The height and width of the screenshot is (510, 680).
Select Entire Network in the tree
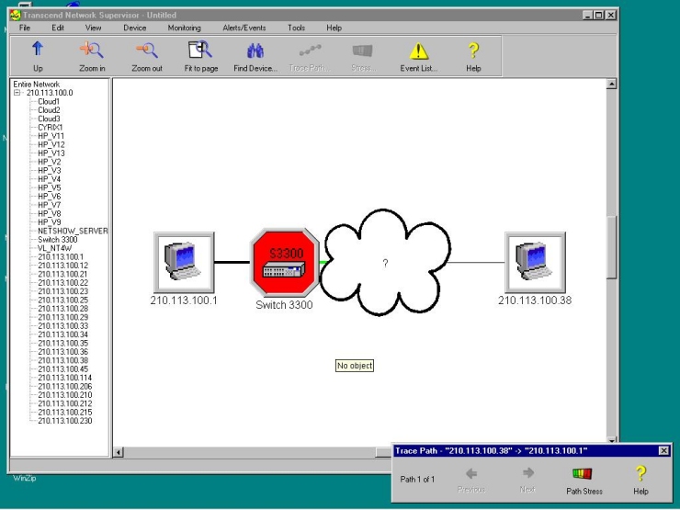coord(37,85)
